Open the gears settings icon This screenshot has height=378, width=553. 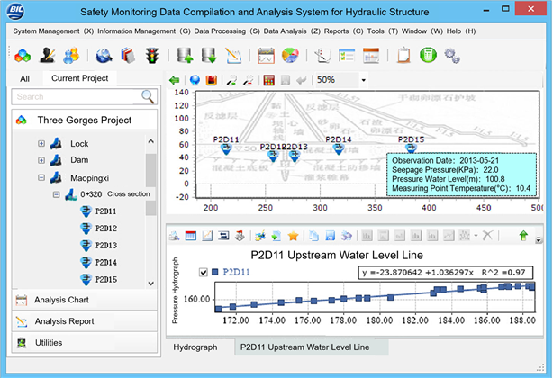(x=452, y=56)
